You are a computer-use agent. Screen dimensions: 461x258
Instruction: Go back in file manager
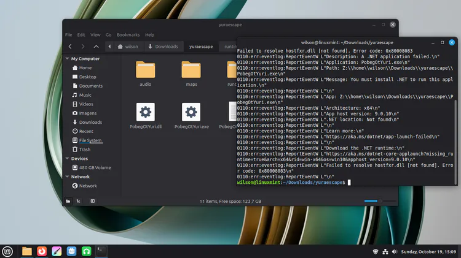tap(70, 47)
